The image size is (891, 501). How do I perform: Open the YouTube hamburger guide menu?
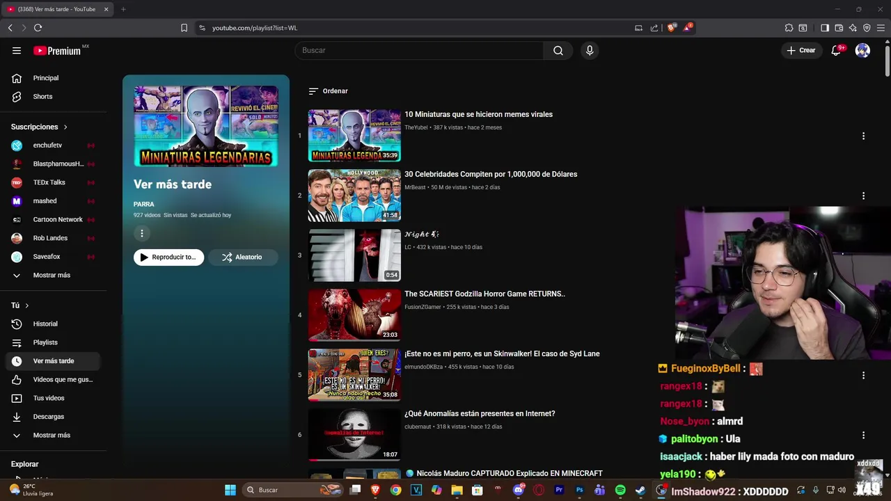point(17,50)
